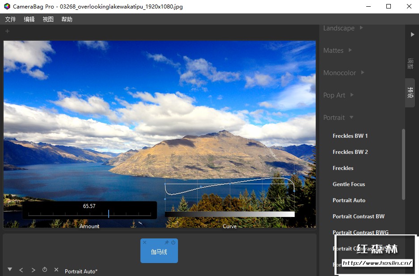Open the 文件 menu
The image size is (419, 276).
tap(10, 19)
